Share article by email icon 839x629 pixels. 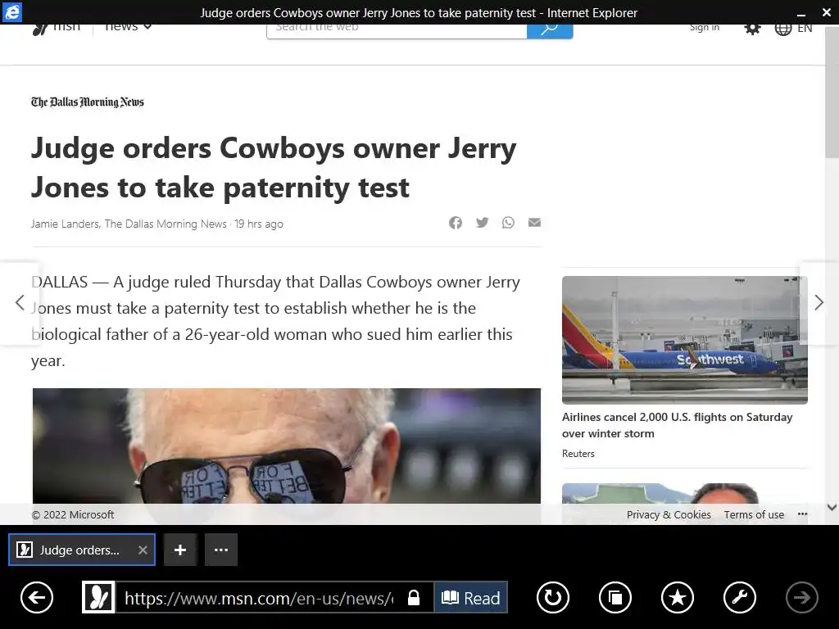pos(534,223)
